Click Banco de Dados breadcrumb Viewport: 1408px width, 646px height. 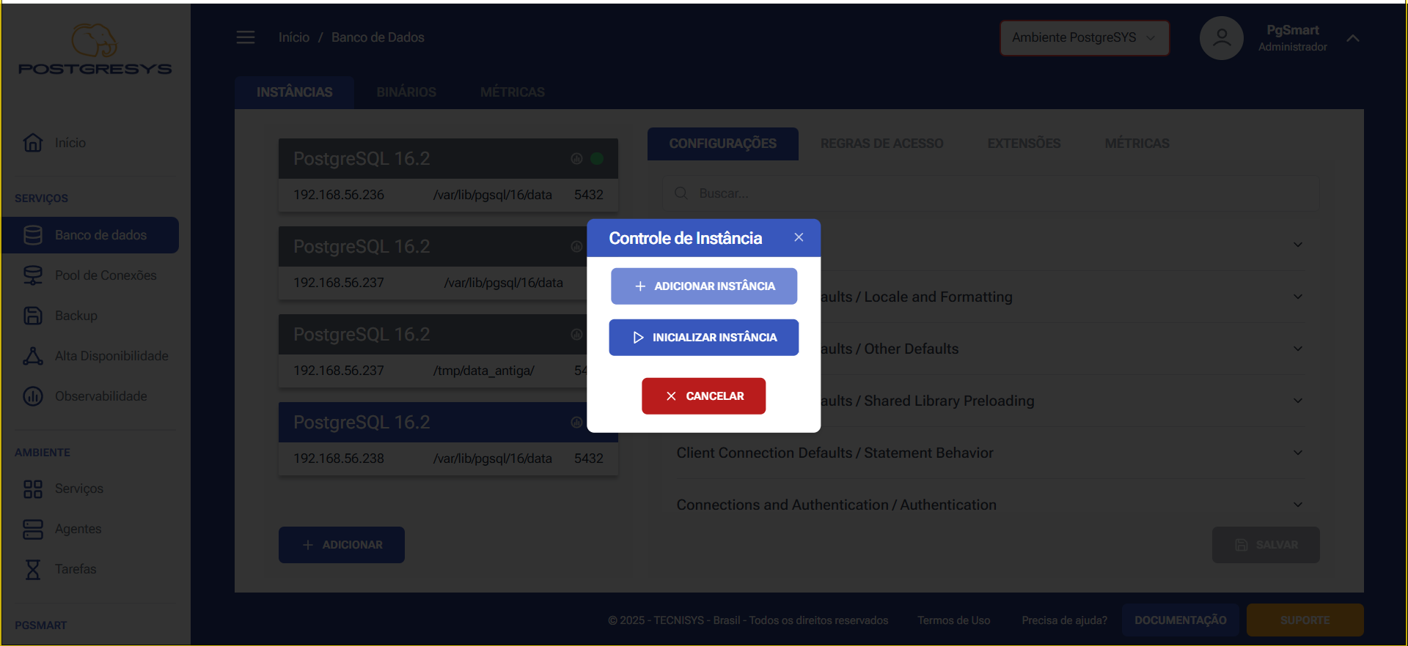pyautogui.click(x=378, y=37)
